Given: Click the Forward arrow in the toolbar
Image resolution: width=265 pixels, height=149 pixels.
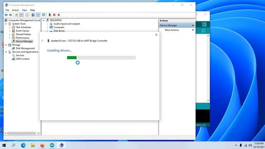Looking at the screenshot, I should click(10, 15).
